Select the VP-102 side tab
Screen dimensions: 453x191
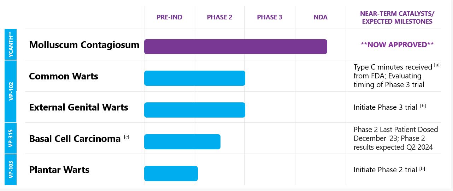coord(11,91)
